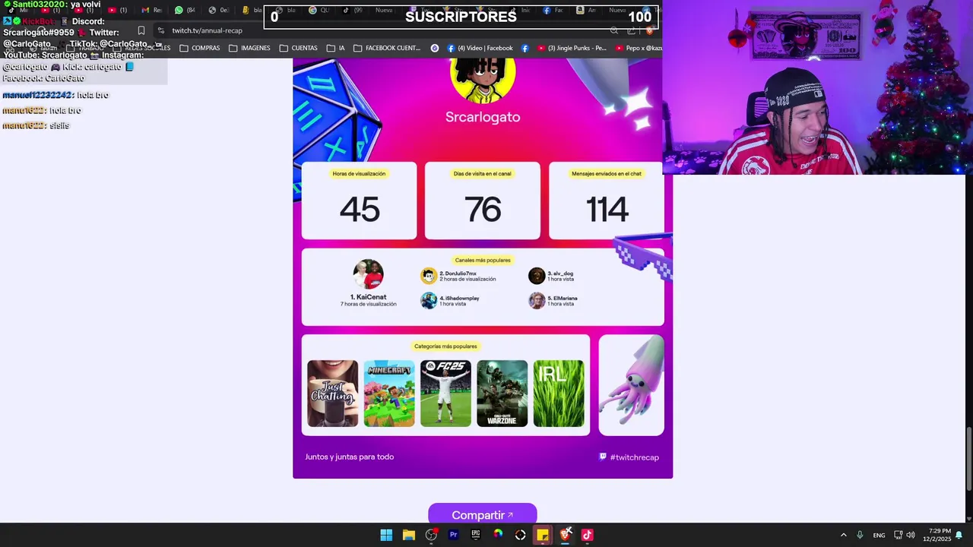Launch Adobe Premiere Pro from taskbar

(453, 535)
